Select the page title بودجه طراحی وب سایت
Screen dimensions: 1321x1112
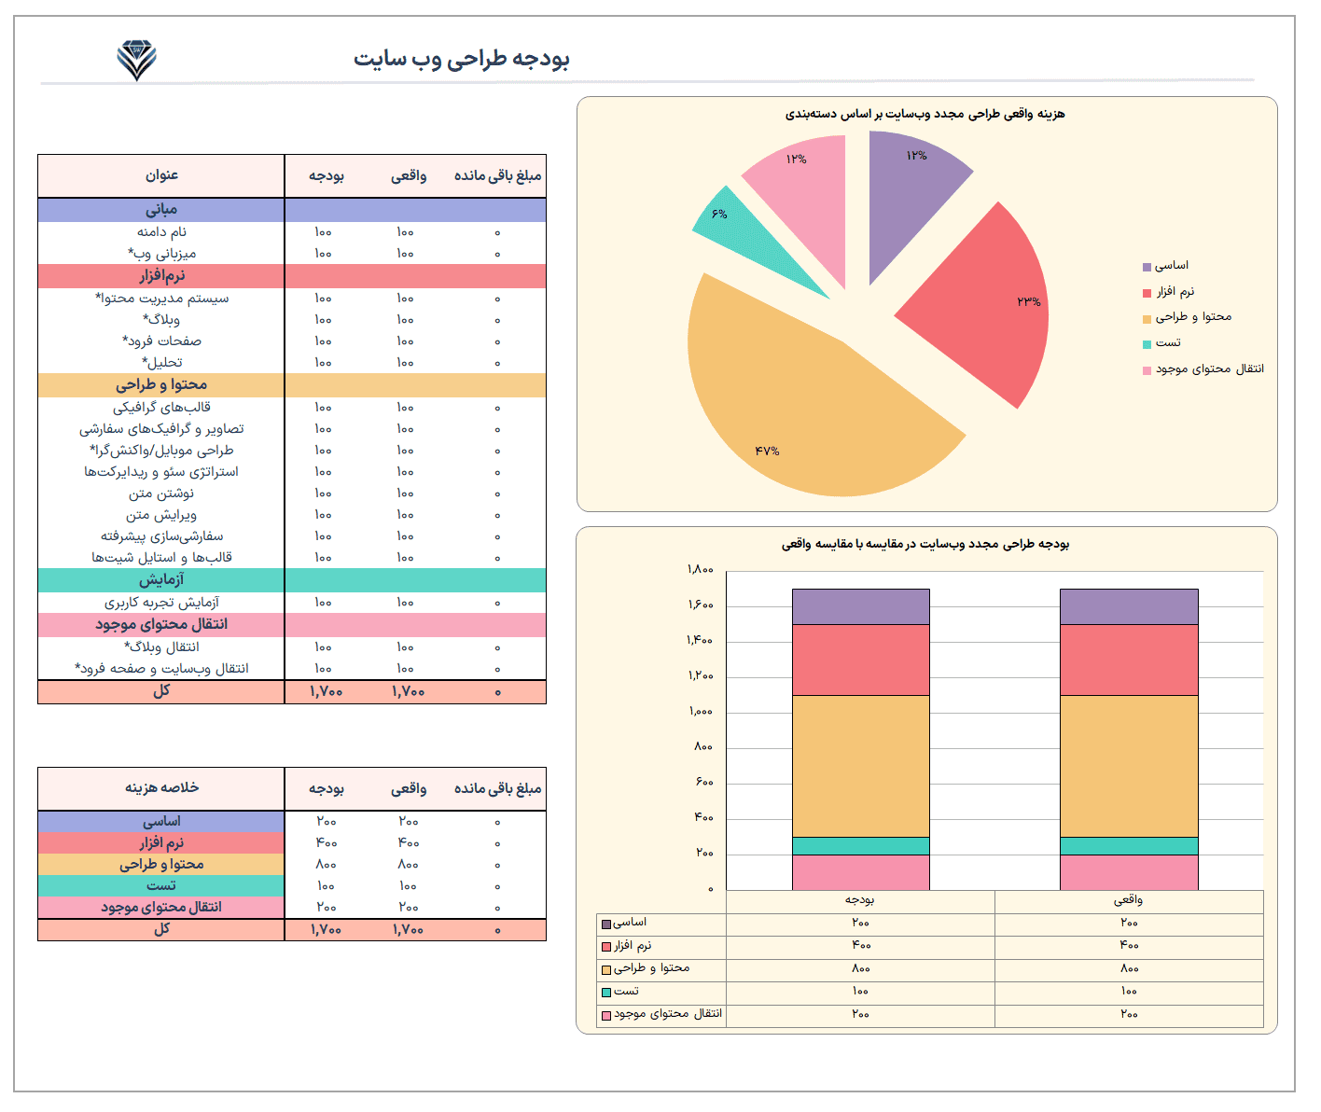click(461, 59)
